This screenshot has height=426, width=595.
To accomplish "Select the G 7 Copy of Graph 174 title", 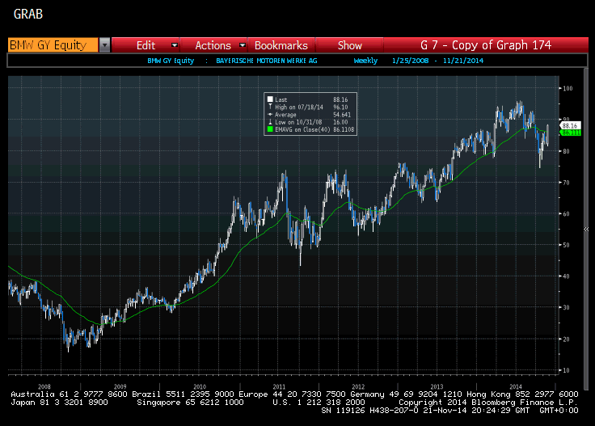I will click(486, 45).
